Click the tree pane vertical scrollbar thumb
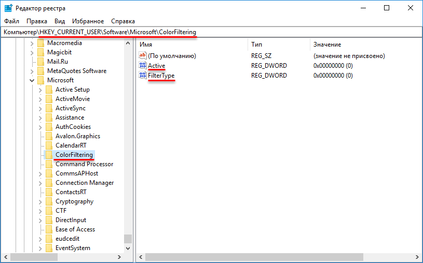Image resolution: width=423 pixels, height=263 pixels. click(x=128, y=239)
